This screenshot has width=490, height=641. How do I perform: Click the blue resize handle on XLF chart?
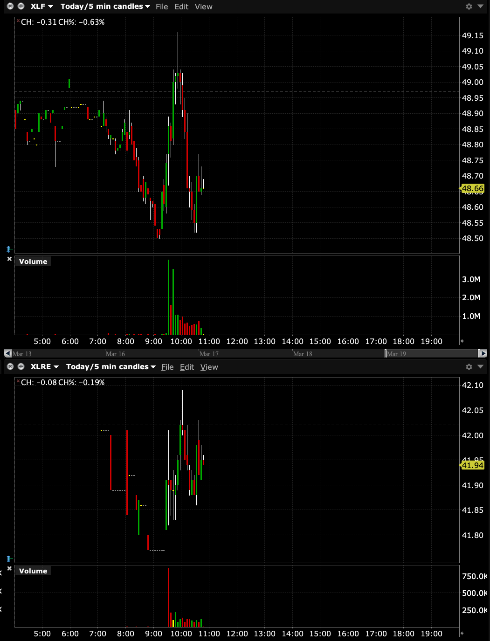[x=9, y=249]
